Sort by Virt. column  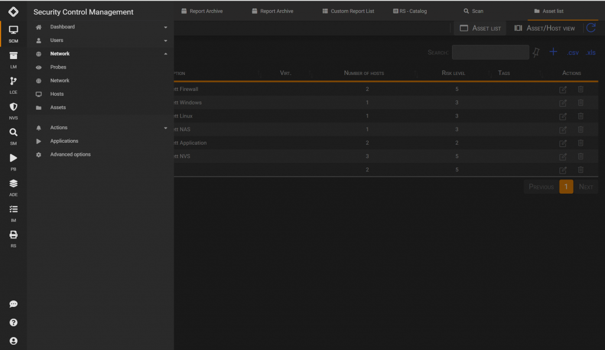(x=285, y=73)
